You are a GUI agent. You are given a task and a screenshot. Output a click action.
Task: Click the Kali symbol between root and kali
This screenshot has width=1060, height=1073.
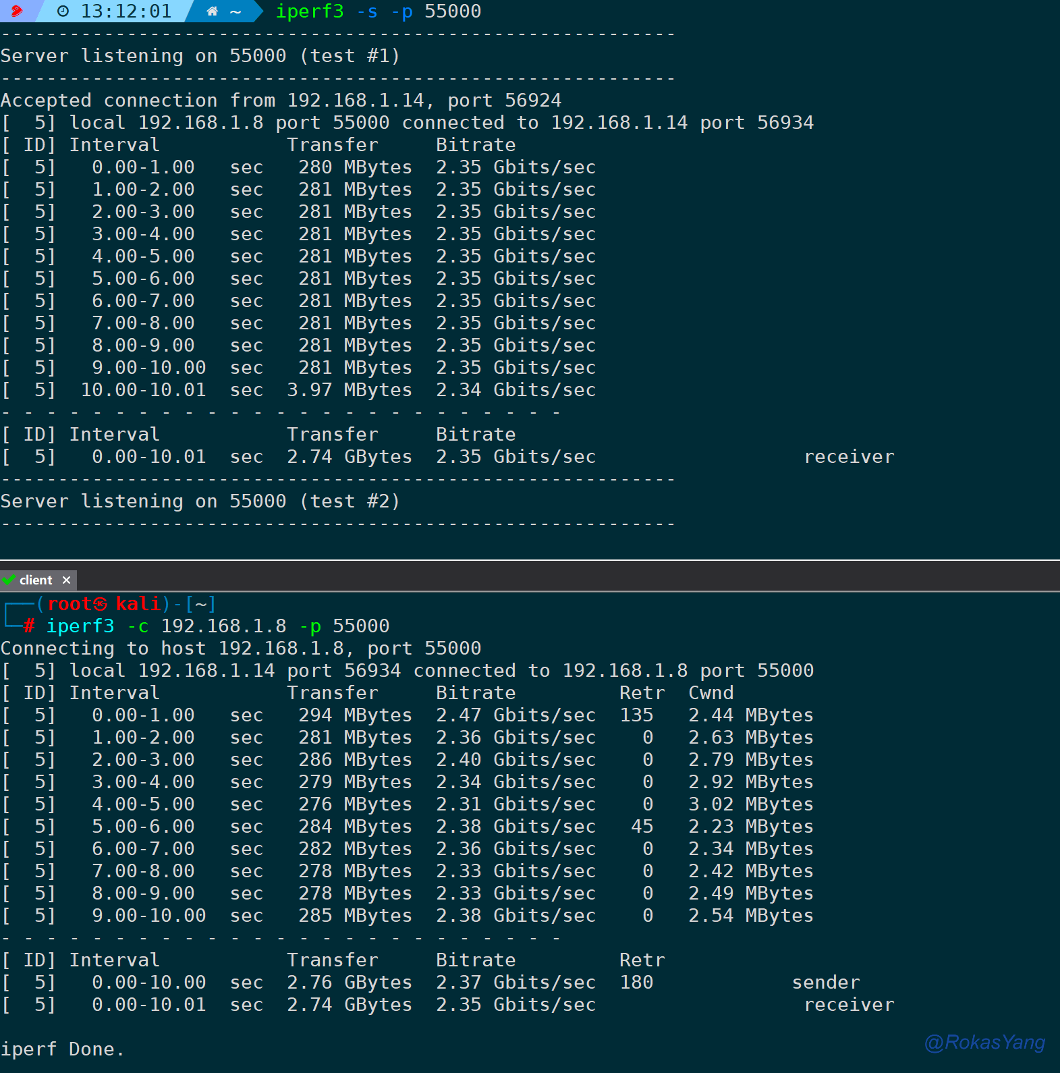(100, 604)
